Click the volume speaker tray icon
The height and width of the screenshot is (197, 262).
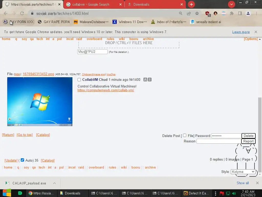point(234,193)
